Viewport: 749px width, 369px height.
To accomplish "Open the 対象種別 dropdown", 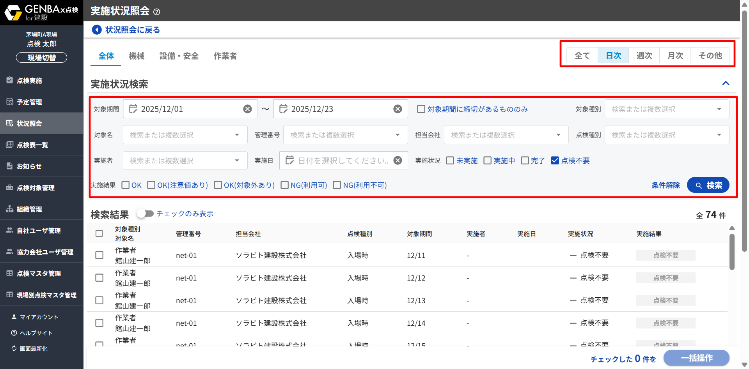I will tap(667, 109).
